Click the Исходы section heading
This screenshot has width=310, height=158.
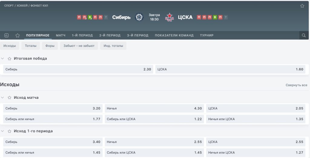pyautogui.click(x=10, y=85)
